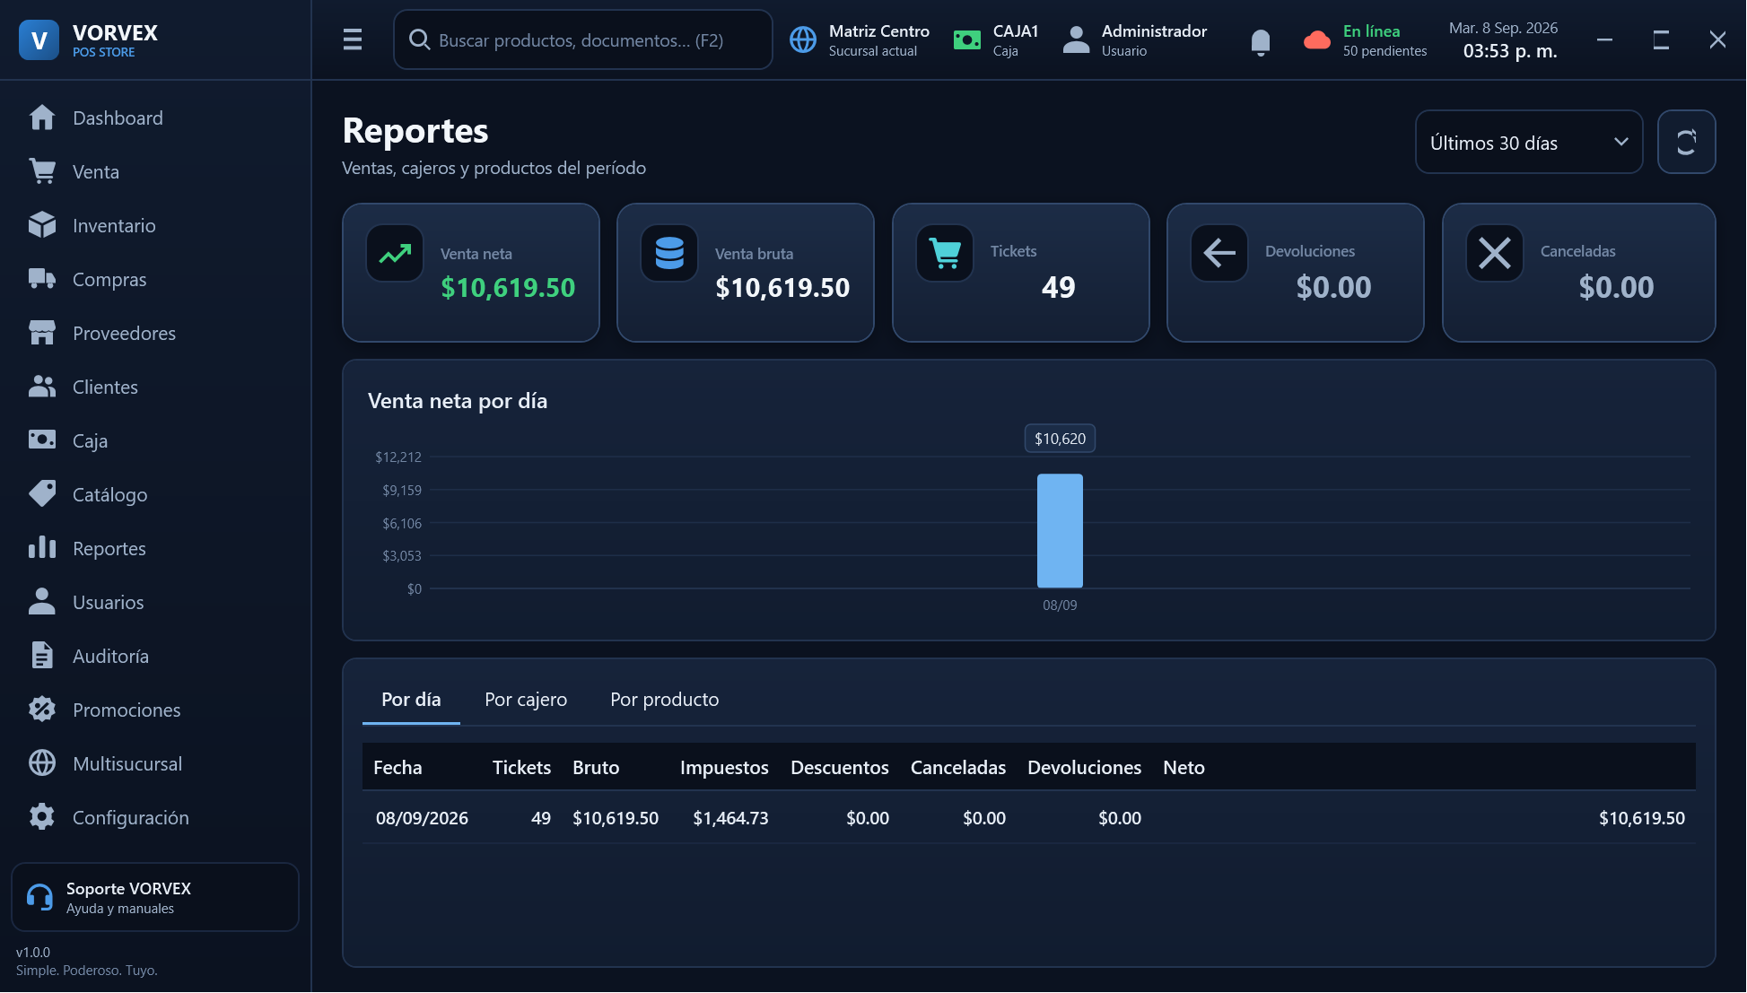The width and height of the screenshot is (1747, 993).
Task: Open Multisucursal globe icon in sidebar
Action: pyautogui.click(x=42, y=763)
